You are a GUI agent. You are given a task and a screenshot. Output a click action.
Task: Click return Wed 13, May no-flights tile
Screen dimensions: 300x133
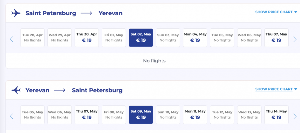point(249,115)
